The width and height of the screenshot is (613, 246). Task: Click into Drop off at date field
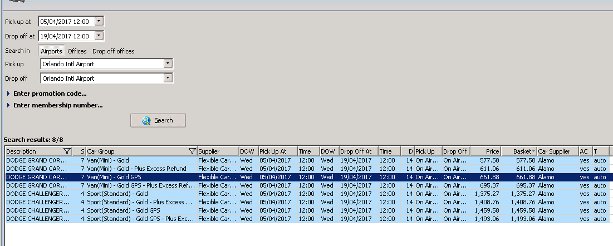pos(67,36)
